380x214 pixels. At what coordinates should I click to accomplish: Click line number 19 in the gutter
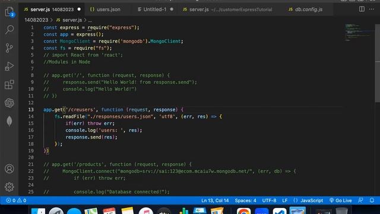click(31, 150)
